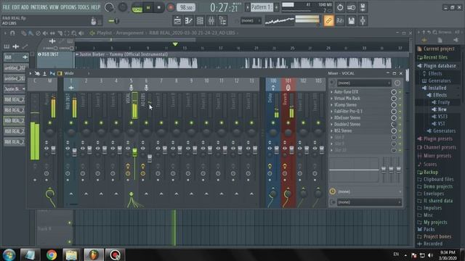
Task: Open Mixer presets in browser
Action: [x=437, y=156]
